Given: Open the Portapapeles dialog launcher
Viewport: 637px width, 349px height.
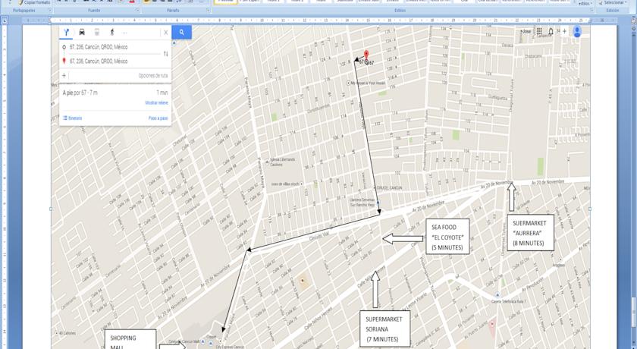Looking at the screenshot, I should (x=50, y=10).
